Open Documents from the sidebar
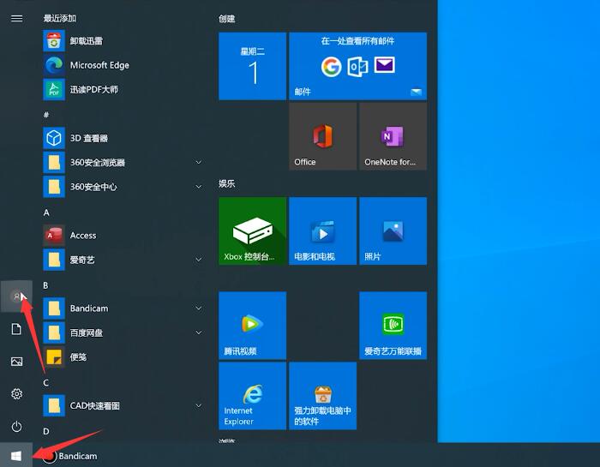This screenshot has width=600, height=467. pos(16,329)
